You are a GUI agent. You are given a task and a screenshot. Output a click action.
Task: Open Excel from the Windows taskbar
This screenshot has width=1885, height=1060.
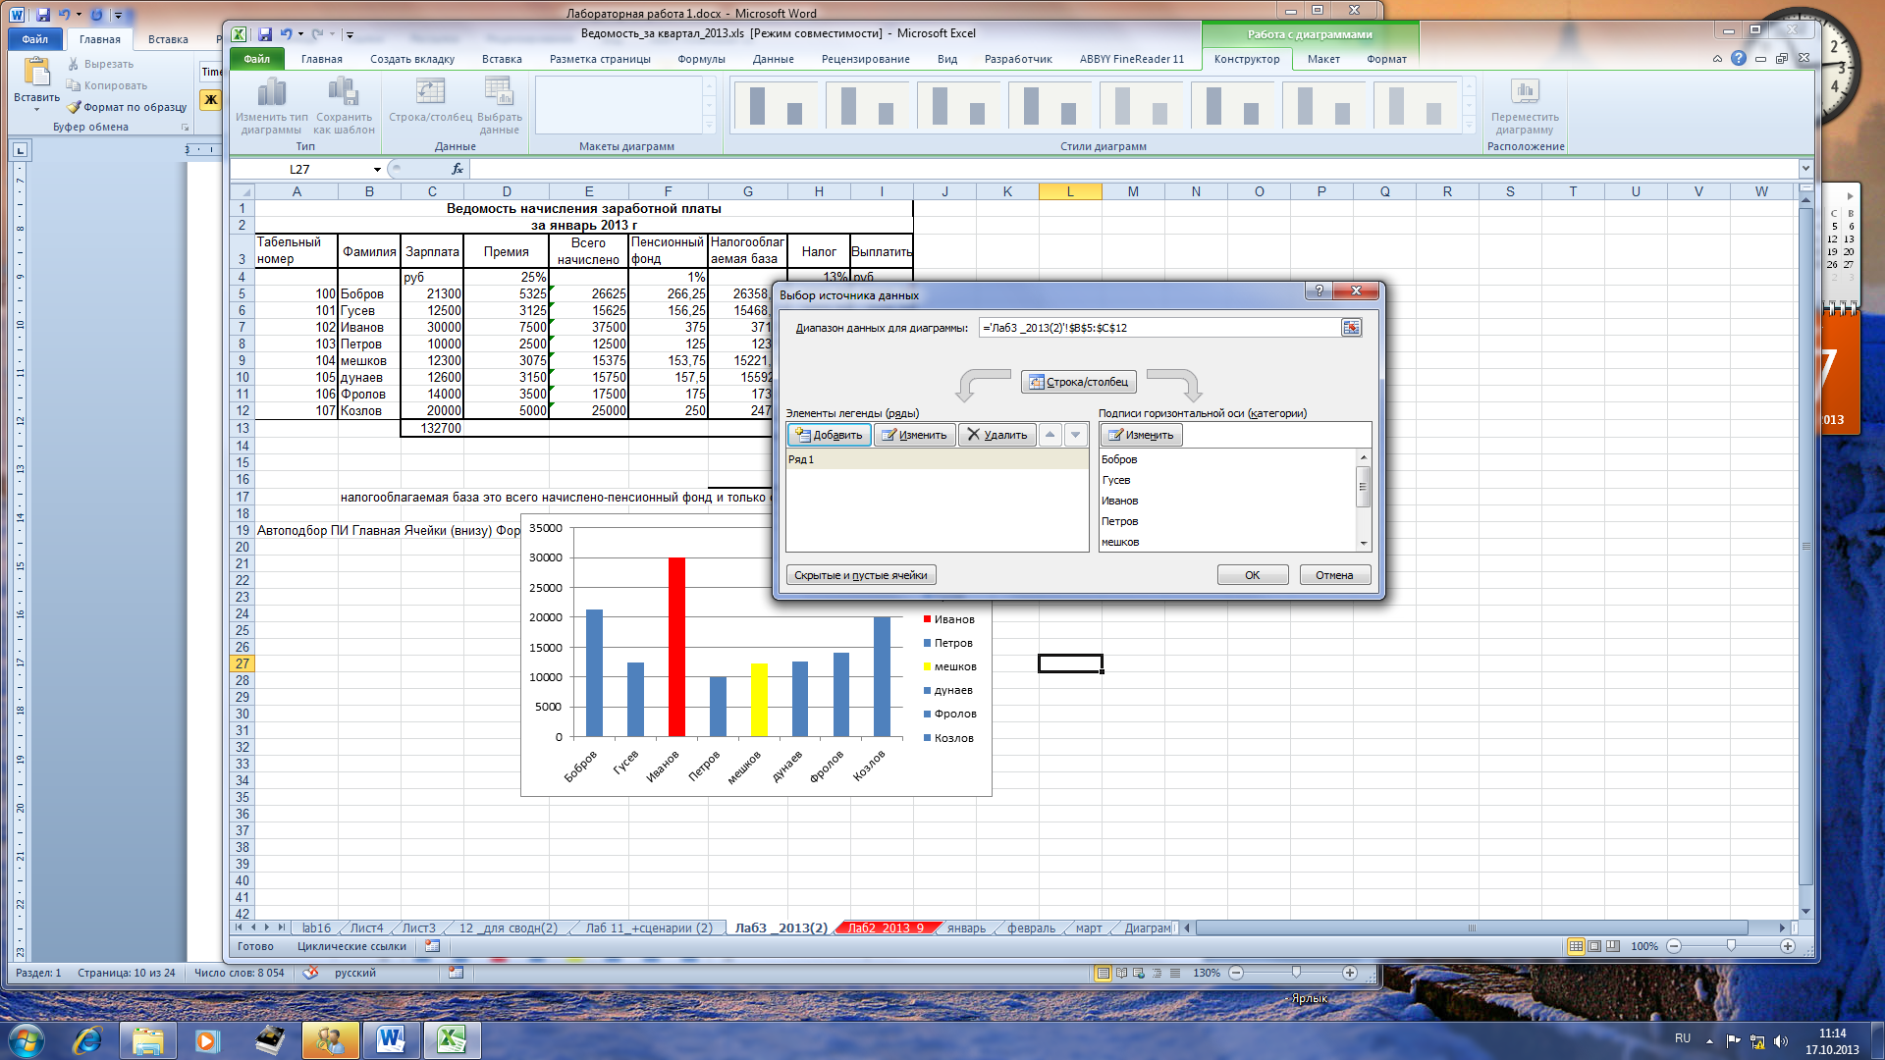(x=452, y=1040)
